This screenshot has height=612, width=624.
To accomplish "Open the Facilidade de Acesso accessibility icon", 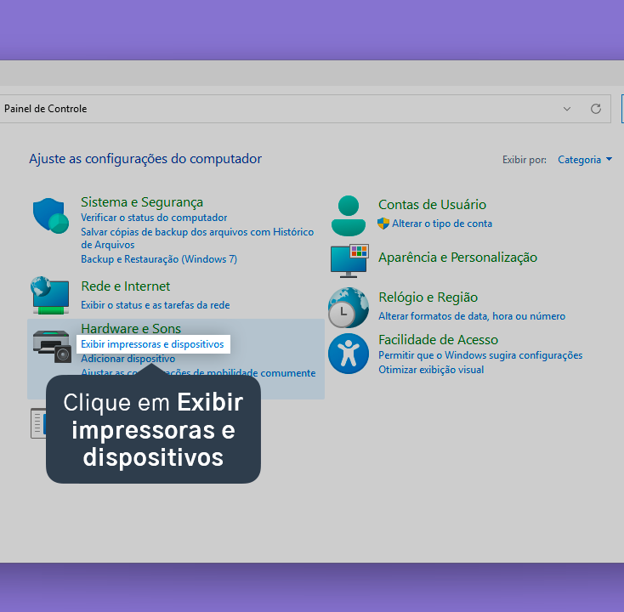I will pos(349,354).
